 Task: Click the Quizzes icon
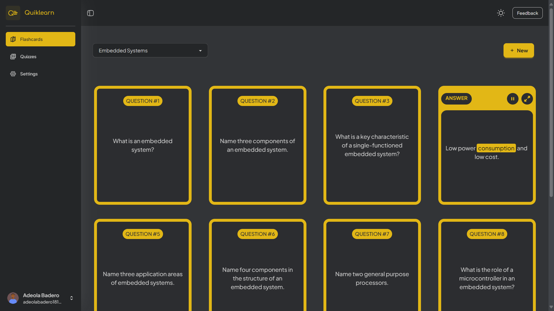pyautogui.click(x=13, y=56)
